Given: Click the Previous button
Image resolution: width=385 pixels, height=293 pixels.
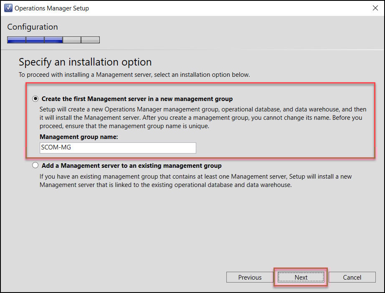Looking at the screenshot, I should (x=250, y=277).
